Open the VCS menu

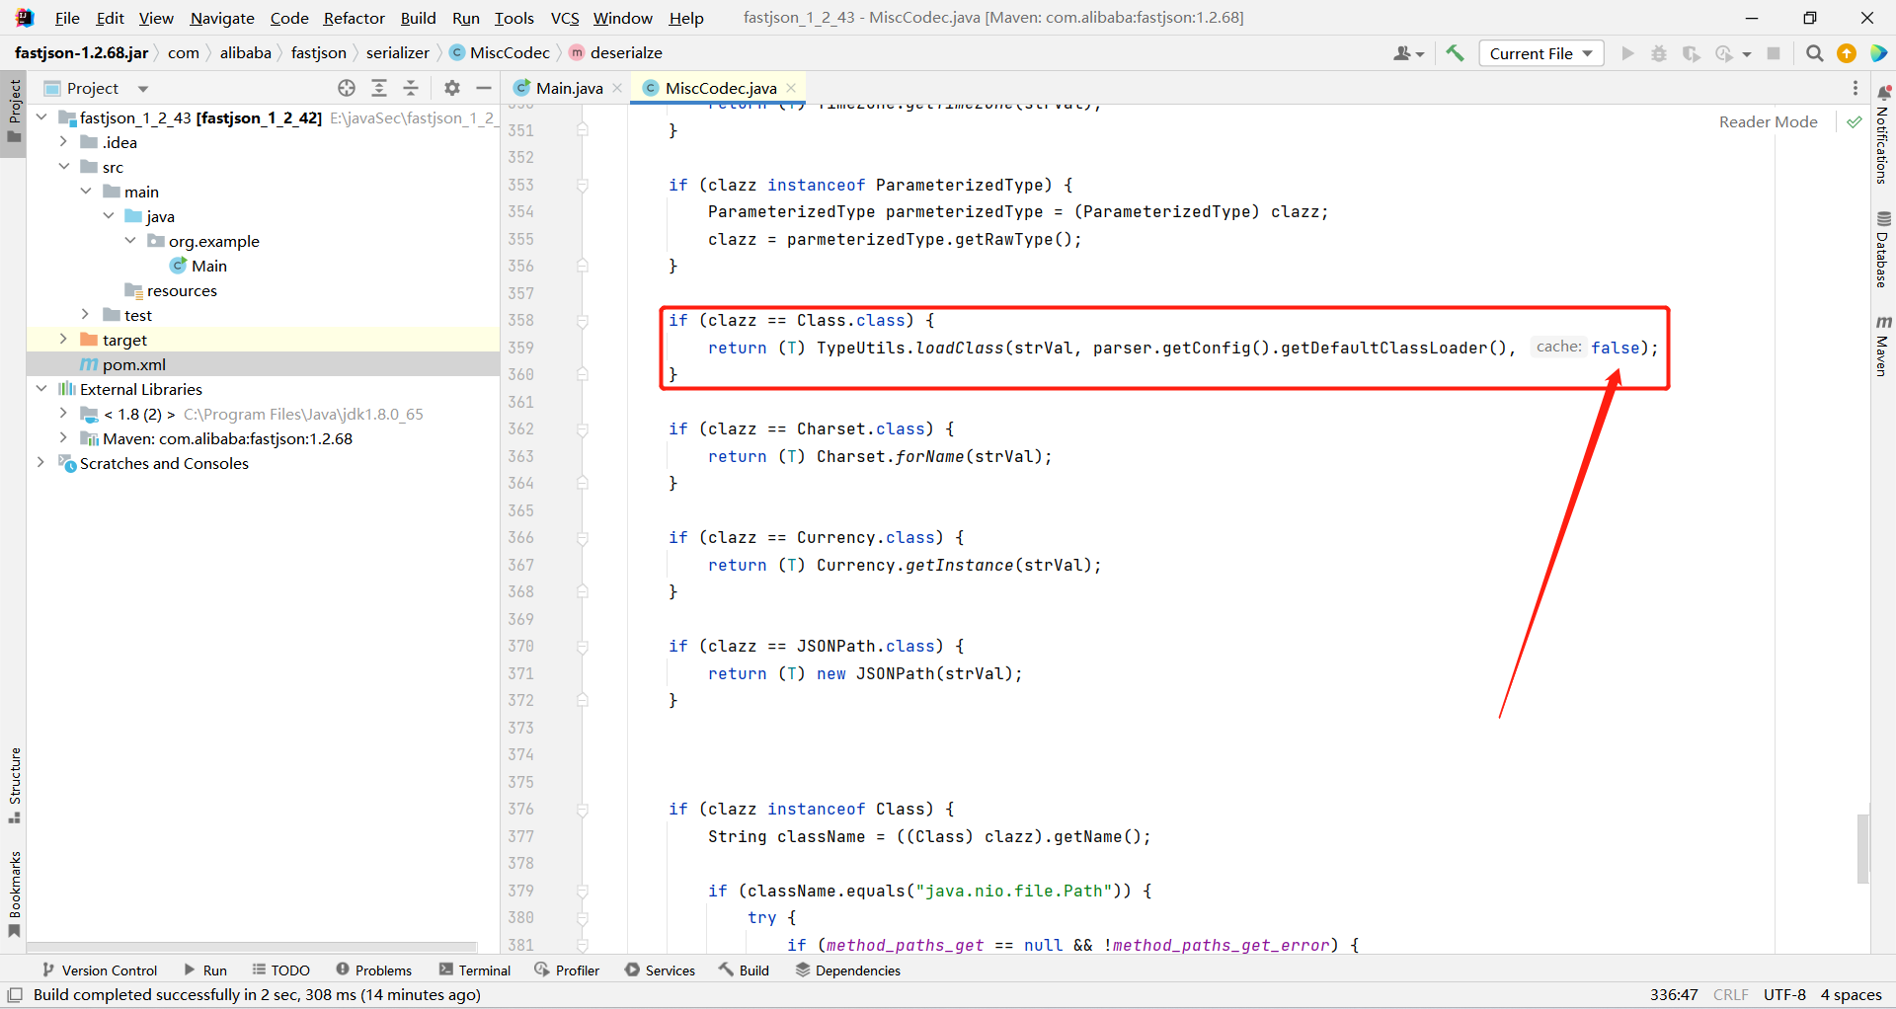[565, 18]
